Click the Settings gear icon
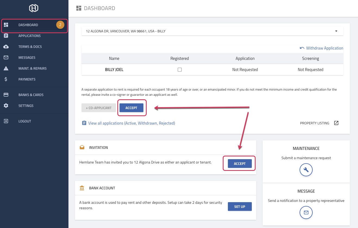This screenshot has width=358, height=228. pos(6,106)
